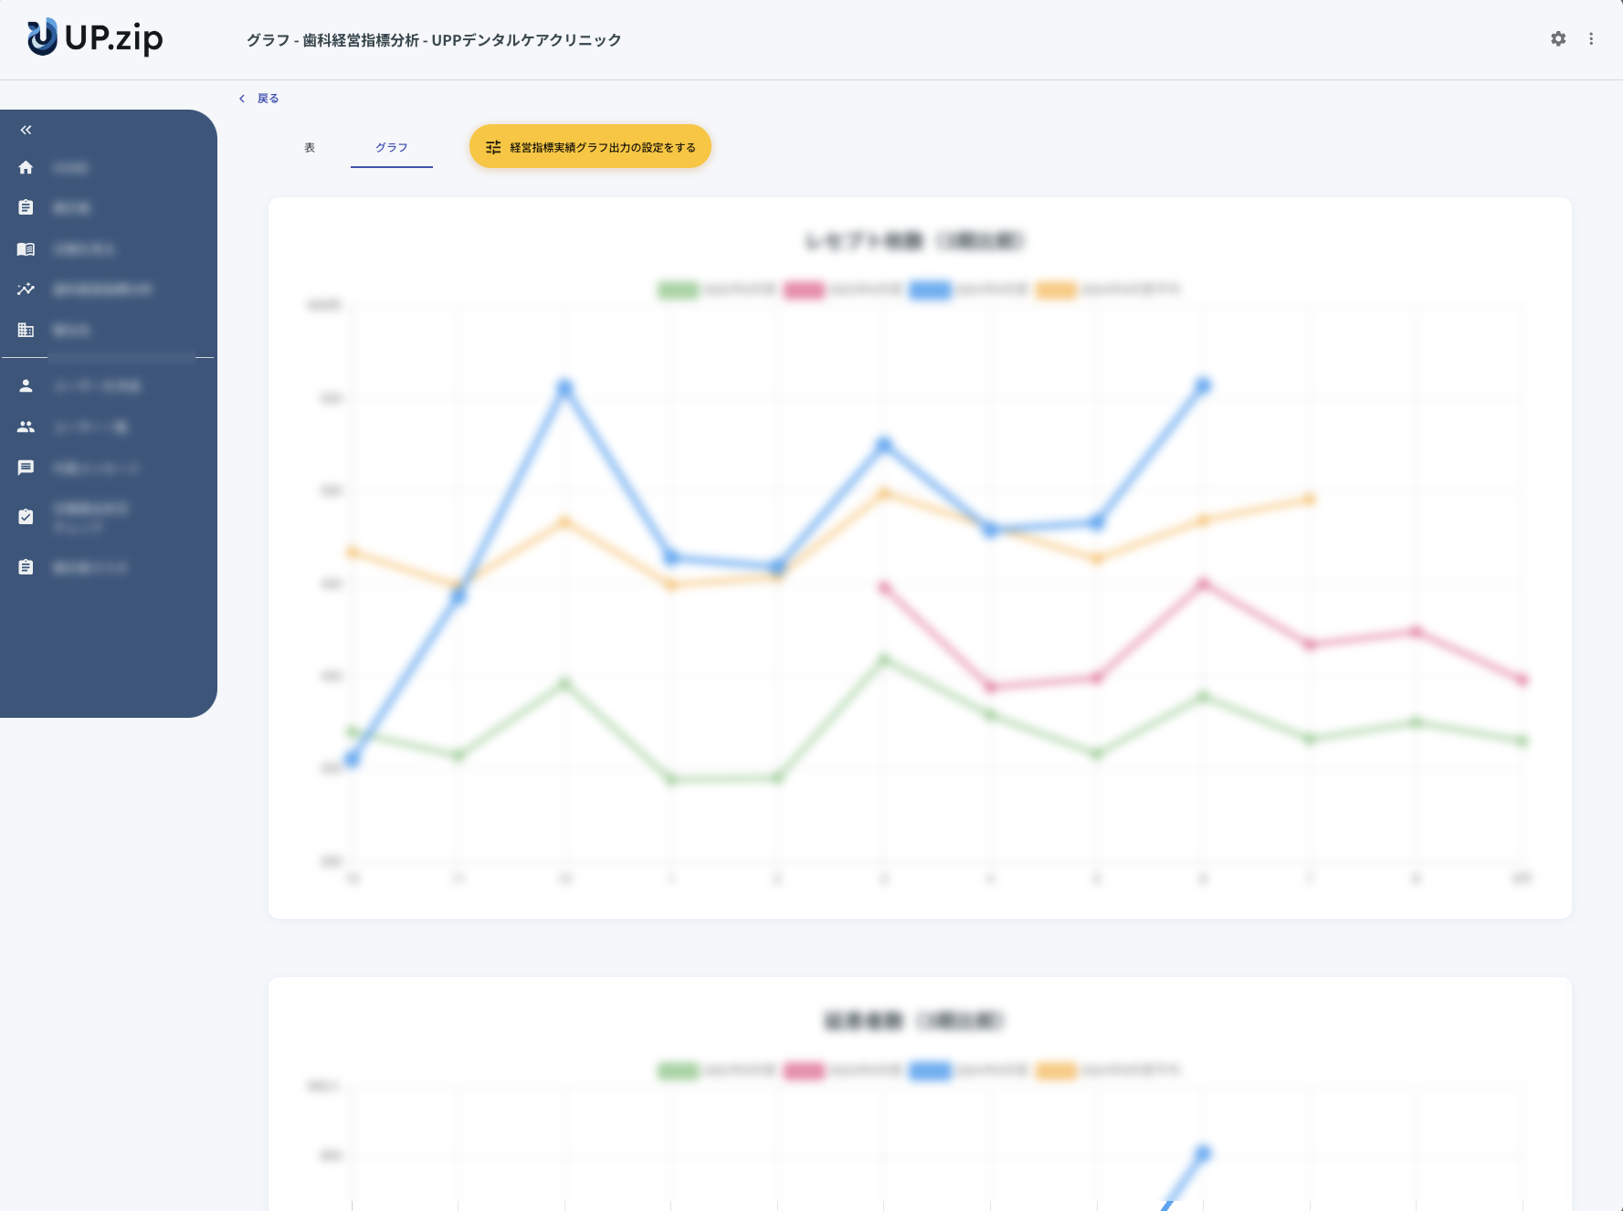
Task: Click orange legend swatch in top chart
Action: pyautogui.click(x=1056, y=290)
